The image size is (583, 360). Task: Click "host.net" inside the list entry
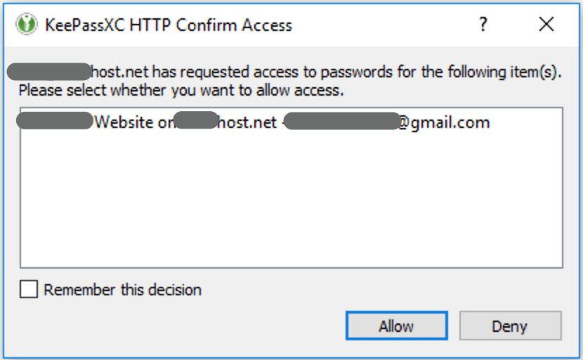(x=247, y=123)
